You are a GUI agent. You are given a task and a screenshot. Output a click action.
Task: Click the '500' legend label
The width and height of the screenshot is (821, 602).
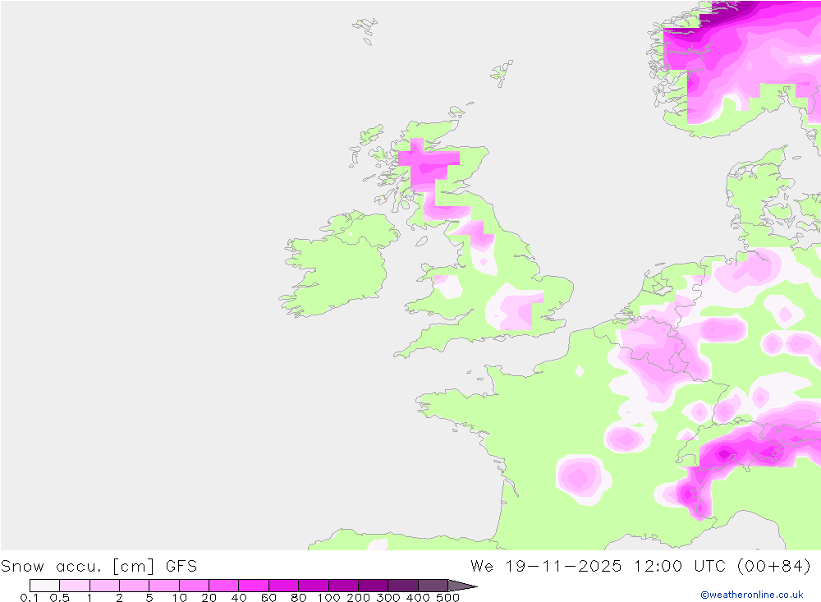(448, 597)
